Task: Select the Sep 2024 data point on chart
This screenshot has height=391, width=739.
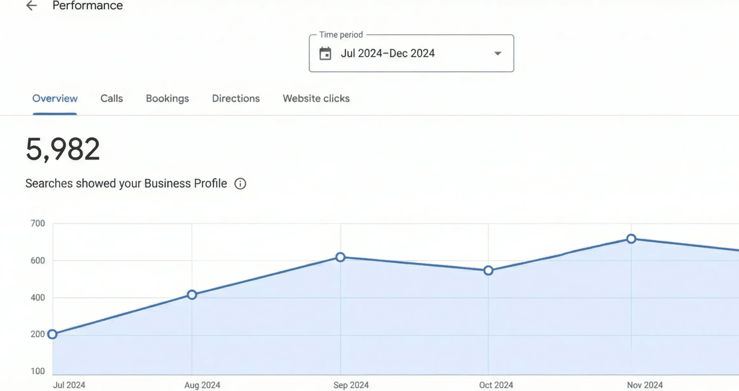Action: pos(340,257)
